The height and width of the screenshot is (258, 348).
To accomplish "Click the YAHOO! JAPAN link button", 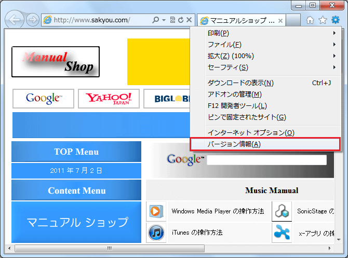I will coord(109,99).
